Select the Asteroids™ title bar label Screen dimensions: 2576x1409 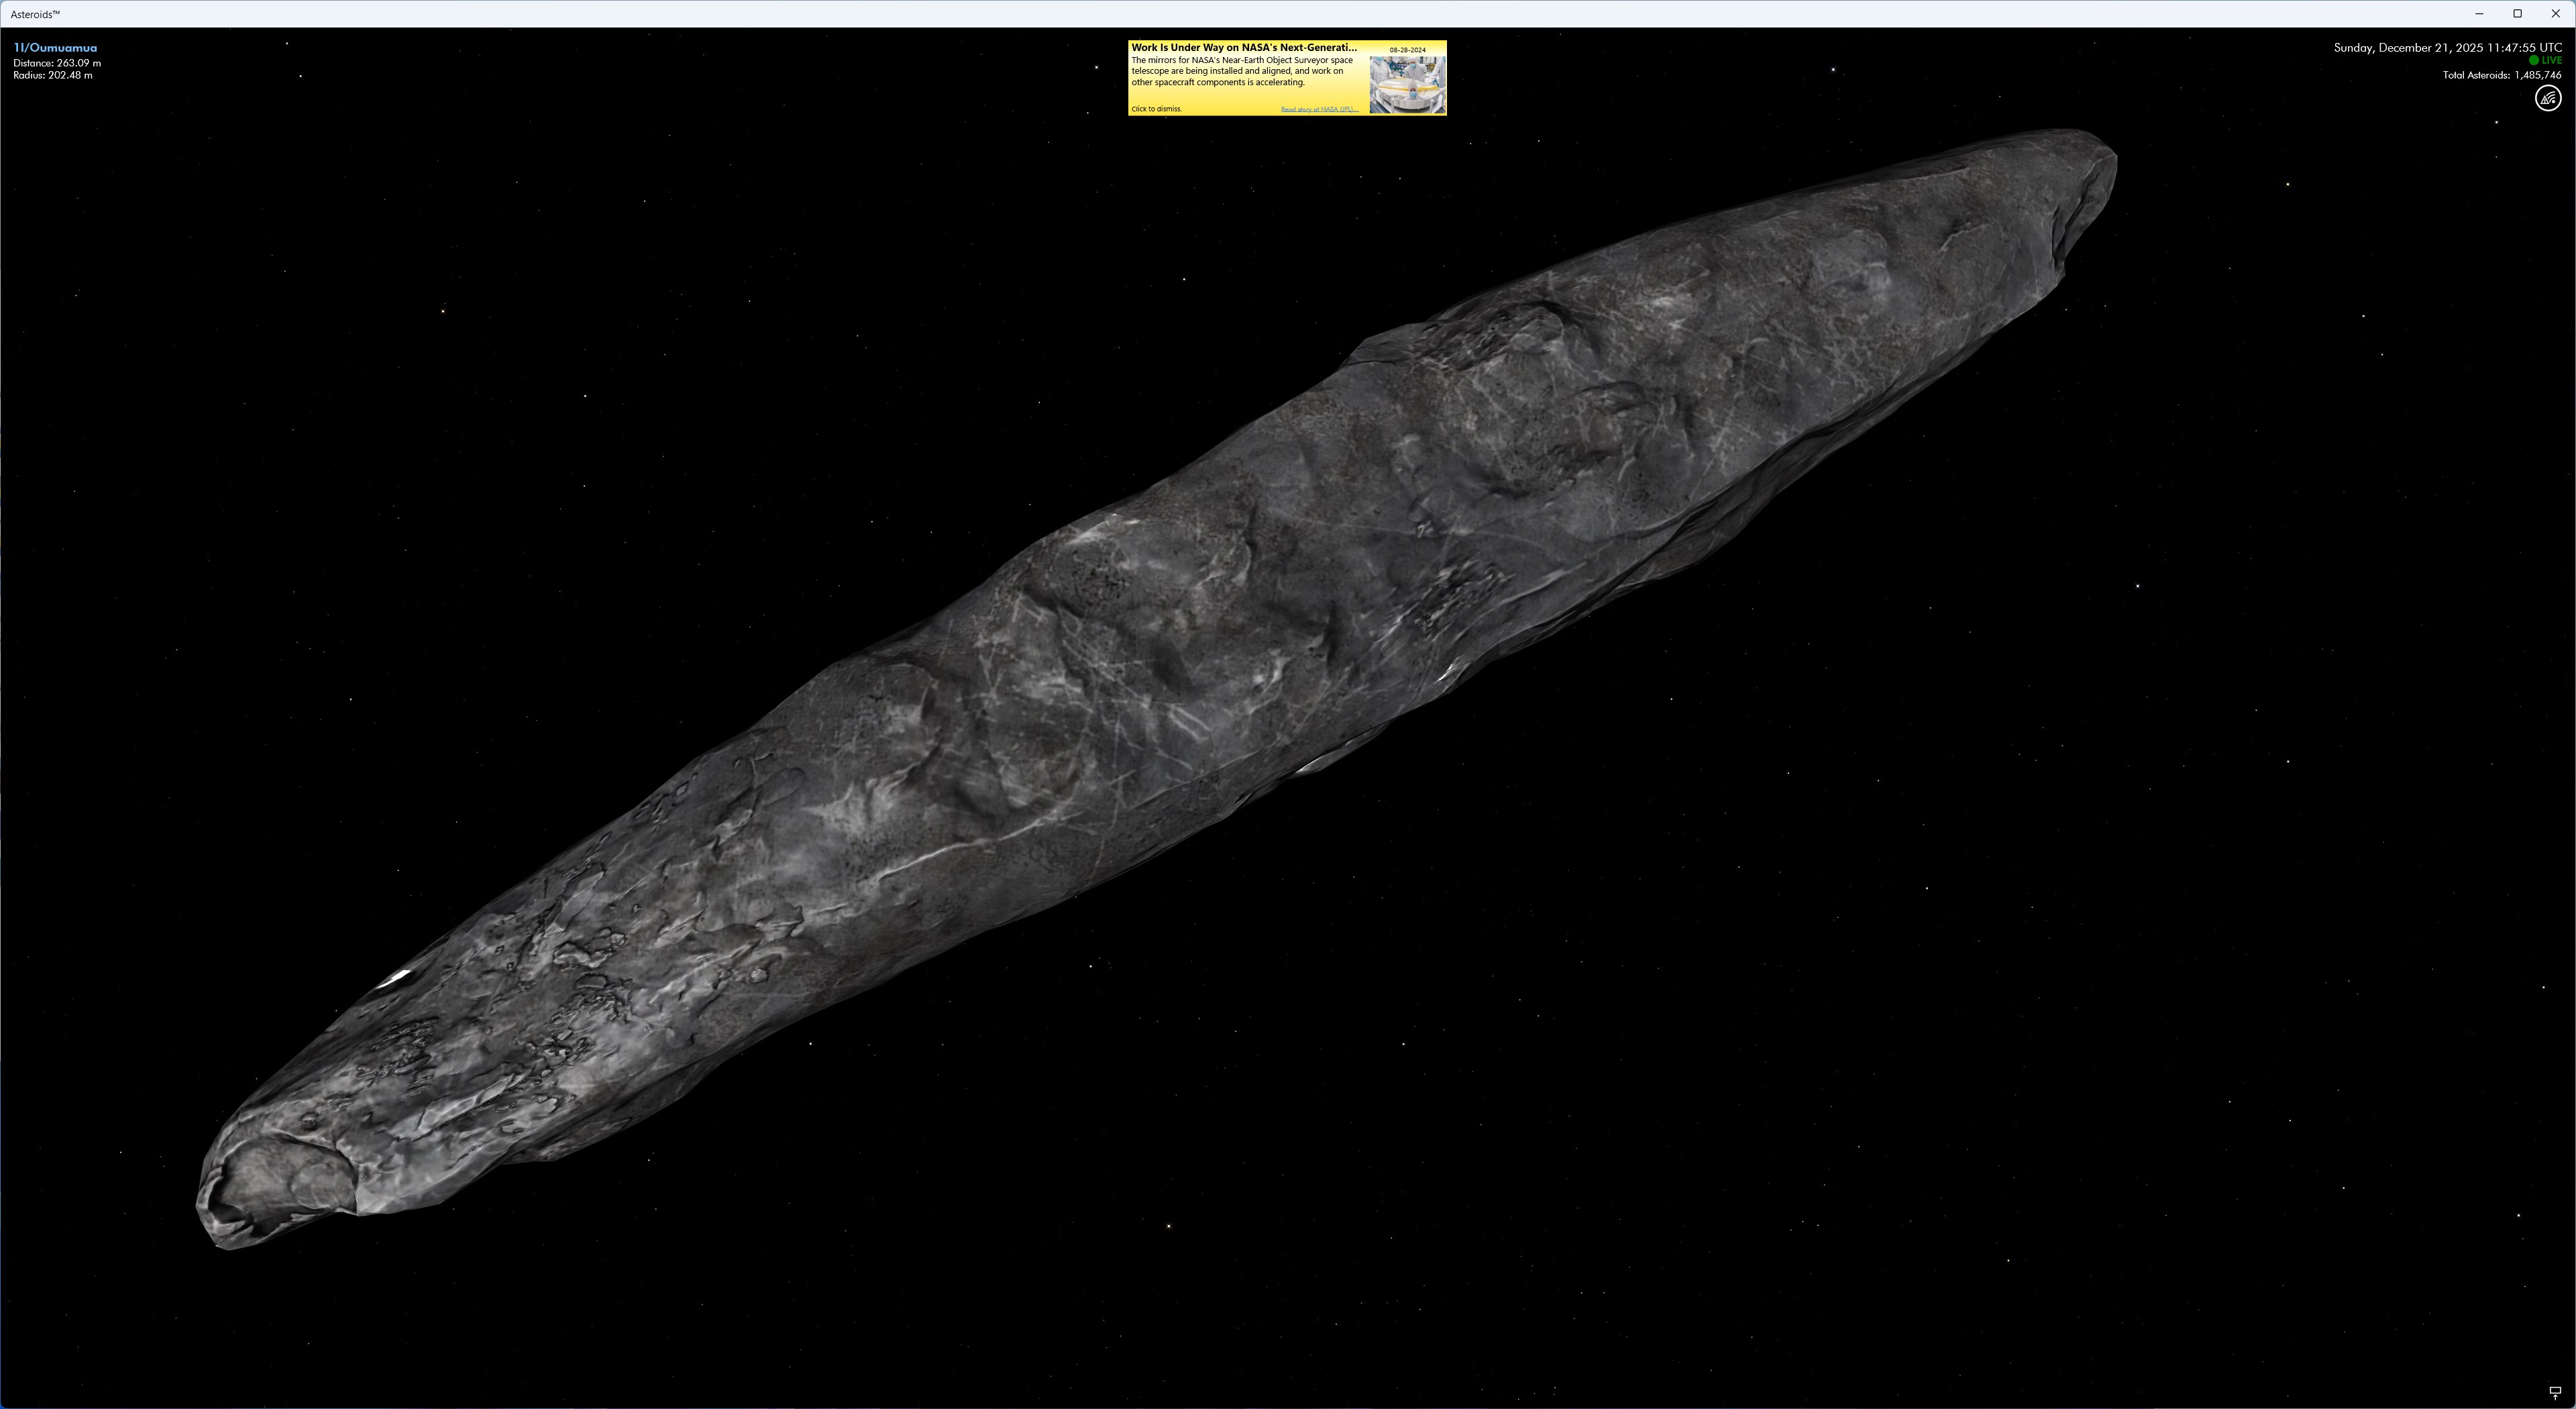tap(36, 13)
